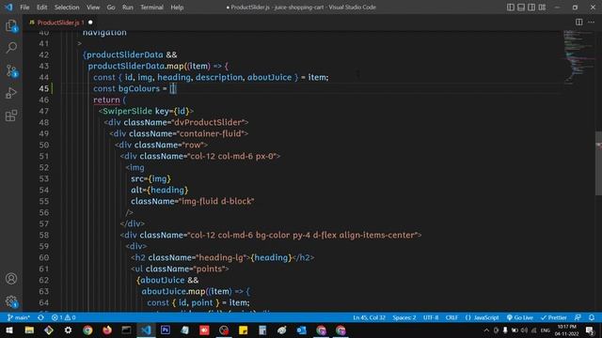602x338 pixels.
Task: Click the editor vertical scrollbar
Action: 598,163
